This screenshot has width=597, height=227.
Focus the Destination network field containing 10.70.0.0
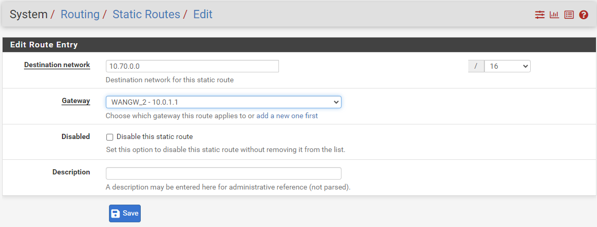(x=192, y=66)
